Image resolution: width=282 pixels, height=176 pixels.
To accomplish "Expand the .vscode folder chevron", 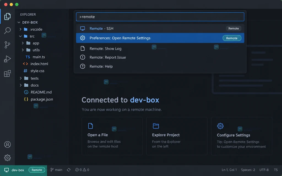I will pos(20,29).
